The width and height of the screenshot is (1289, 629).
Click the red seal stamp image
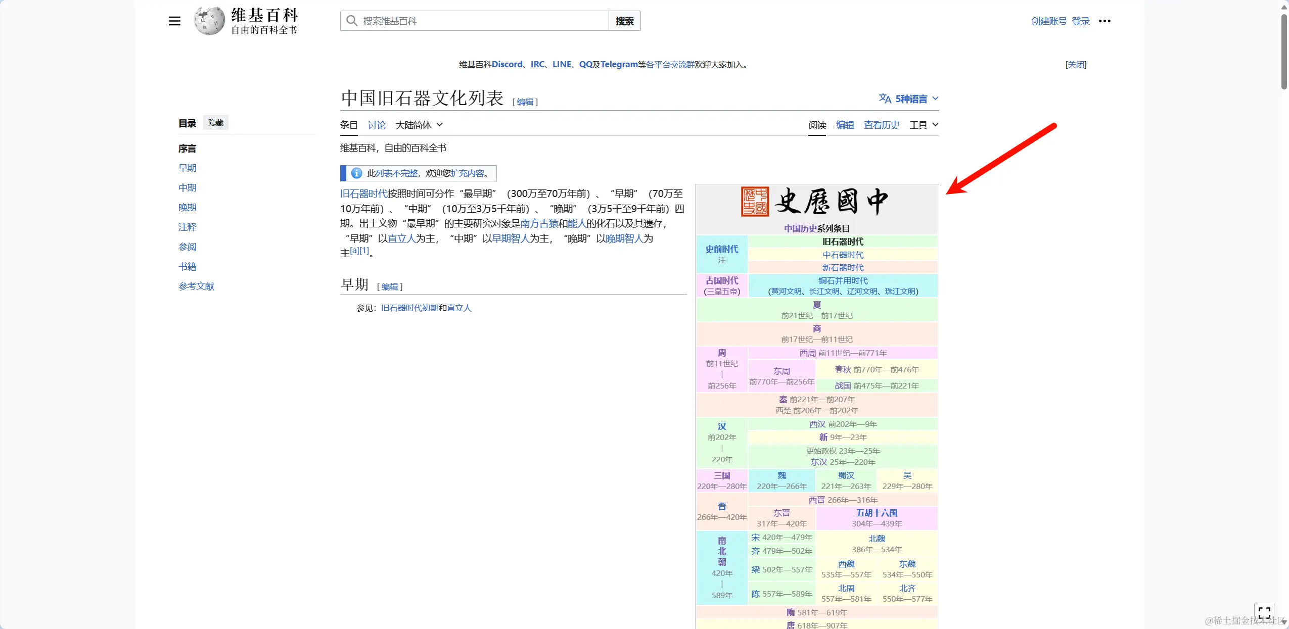tap(755, 202)
